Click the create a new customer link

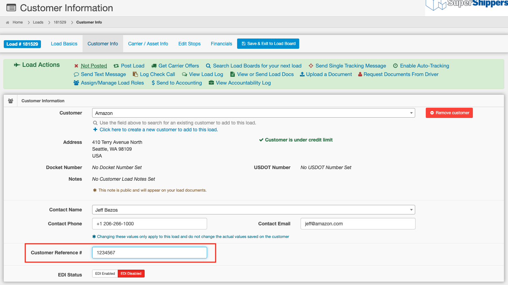pyautogui.click(x=159, y=130)
